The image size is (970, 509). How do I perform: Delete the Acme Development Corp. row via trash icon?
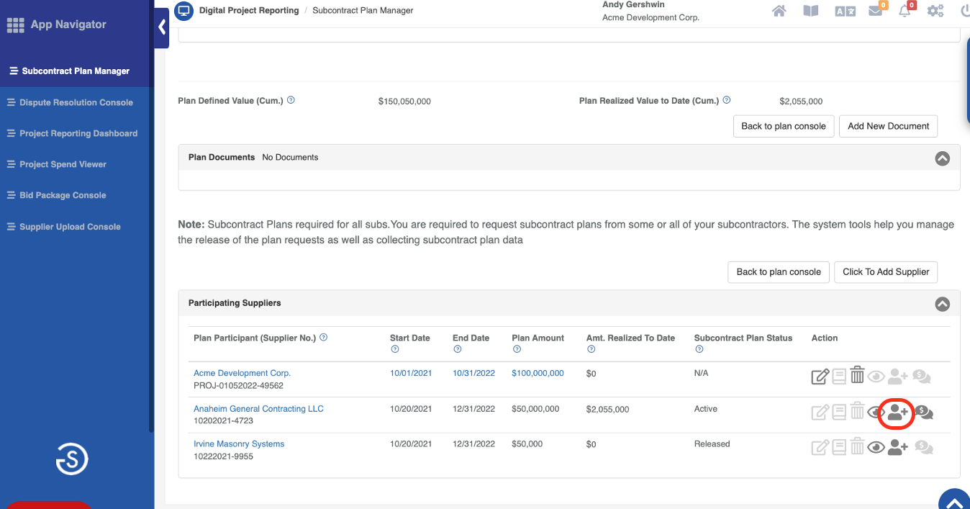pos(857,376)
